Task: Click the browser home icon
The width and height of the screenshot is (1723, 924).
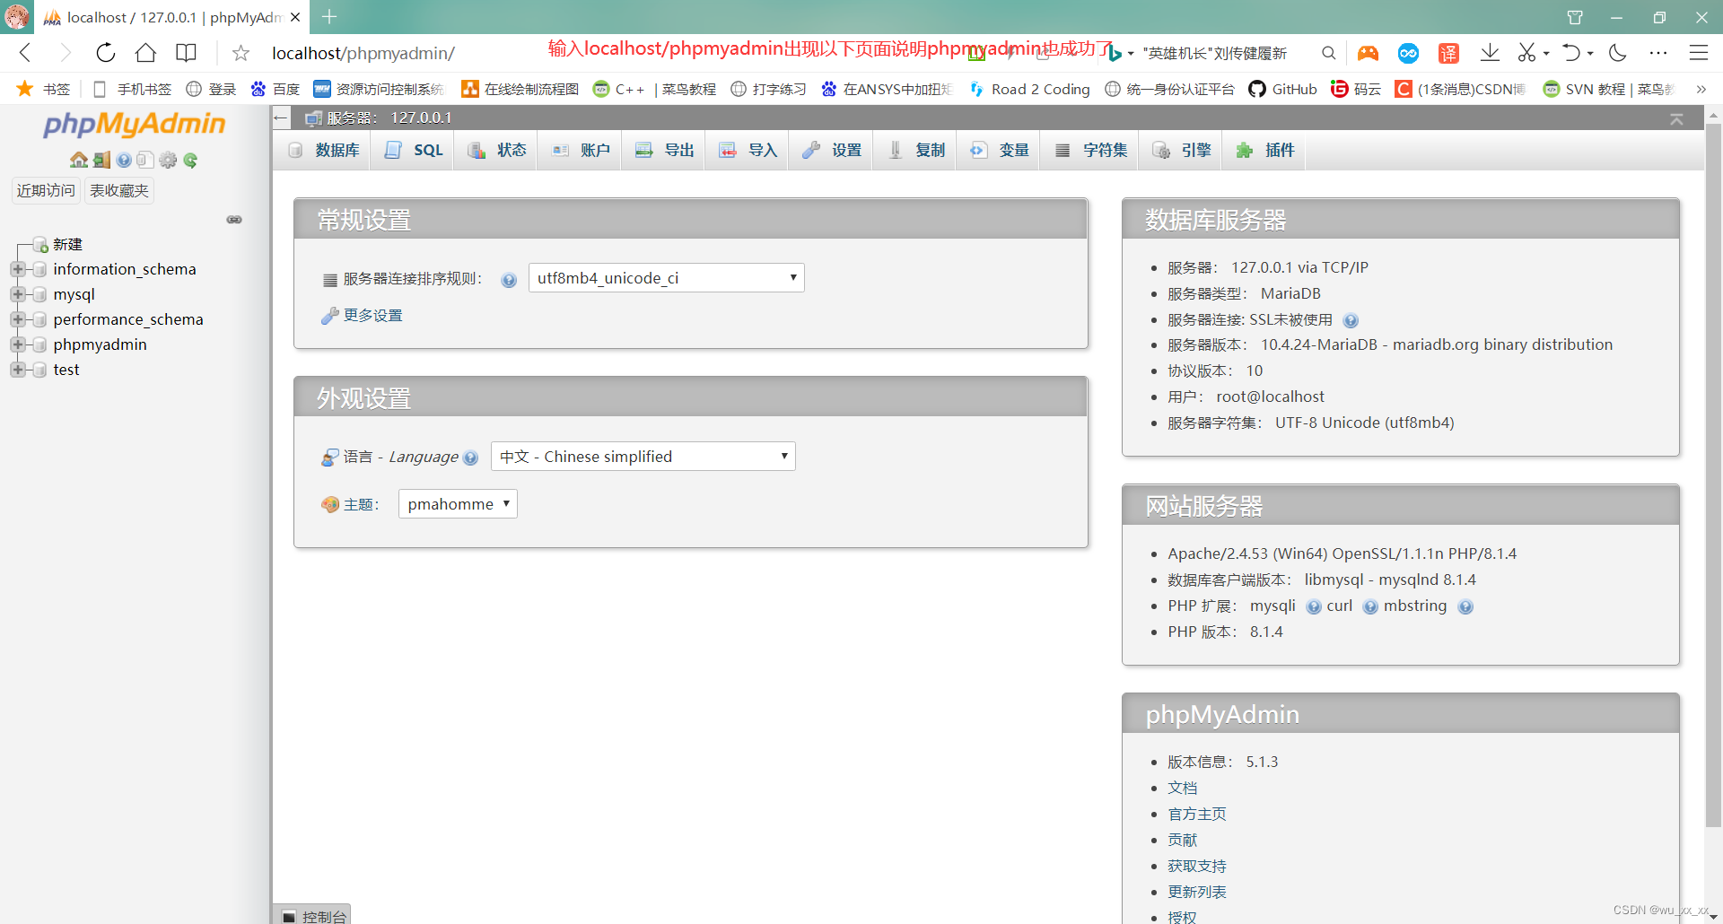Action: click(145, 53)
